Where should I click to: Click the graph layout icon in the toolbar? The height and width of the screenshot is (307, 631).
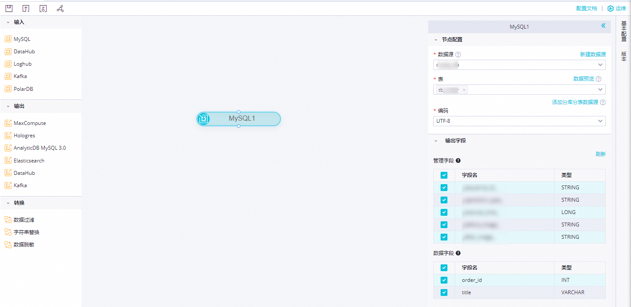60,9
